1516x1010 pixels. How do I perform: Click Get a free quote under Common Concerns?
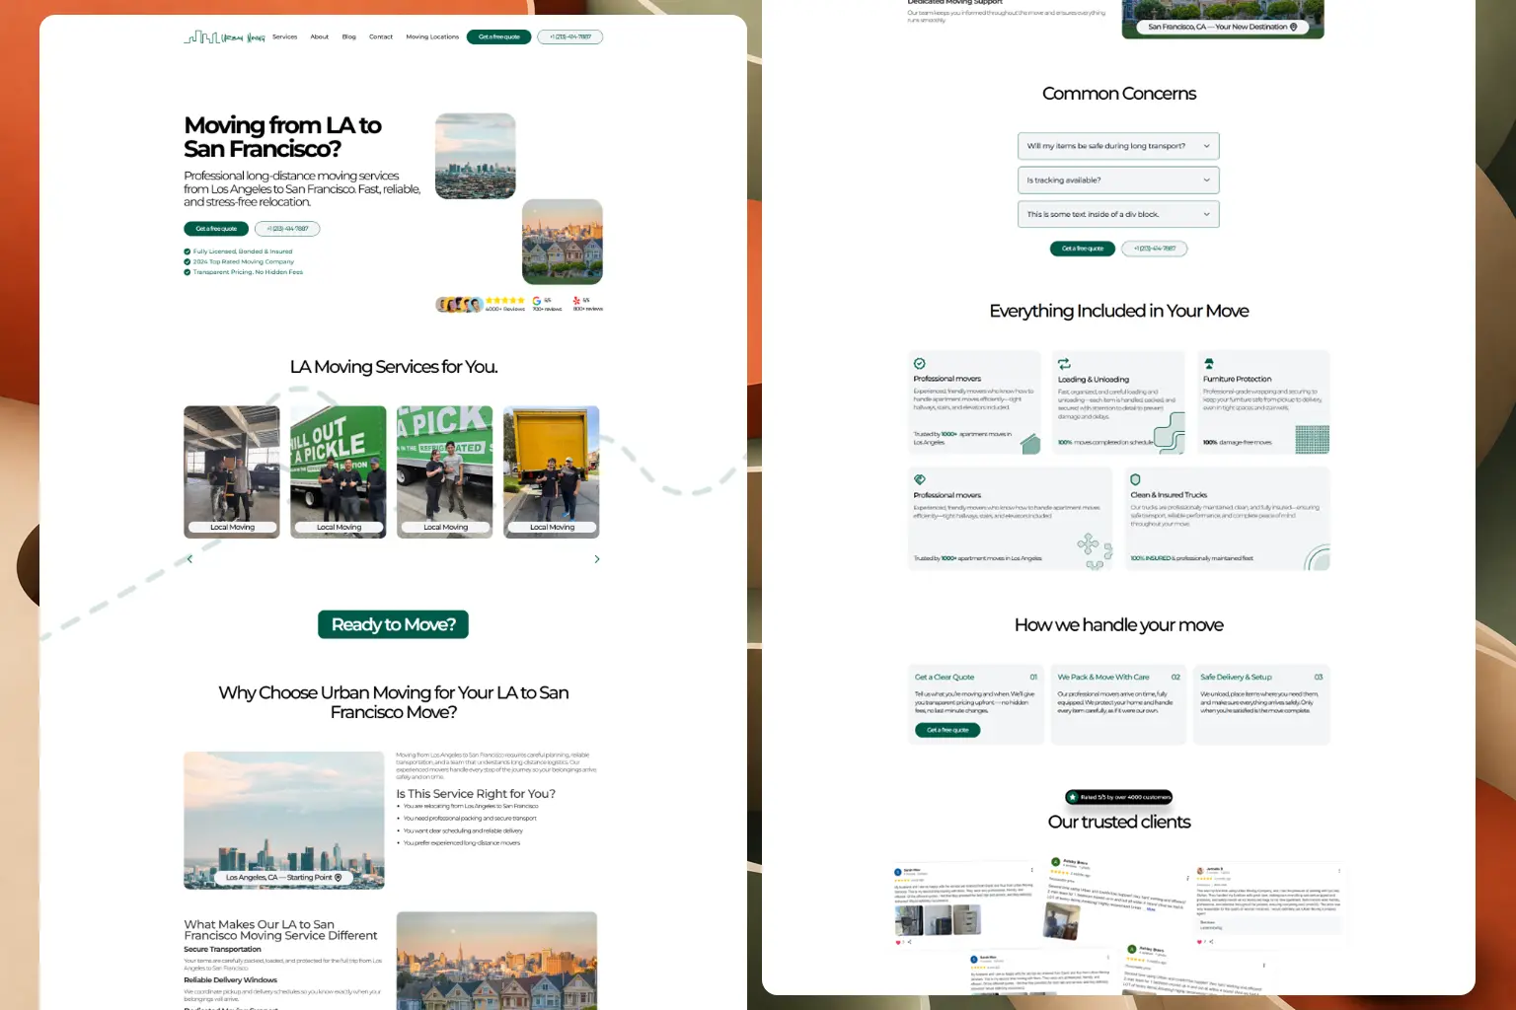coord(1083,249)
